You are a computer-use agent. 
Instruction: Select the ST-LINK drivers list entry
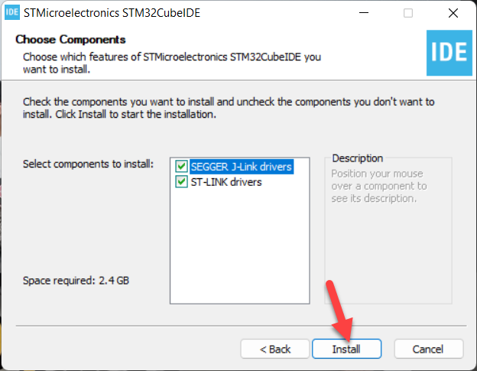click(226, 182)
